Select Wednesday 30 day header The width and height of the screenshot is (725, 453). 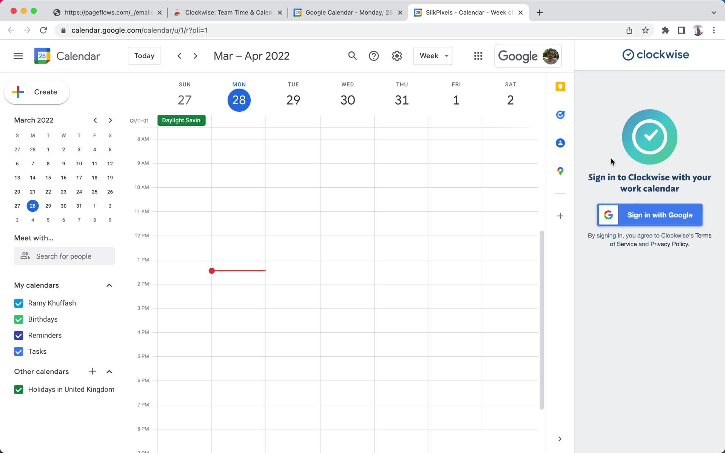tap(347, 100)
